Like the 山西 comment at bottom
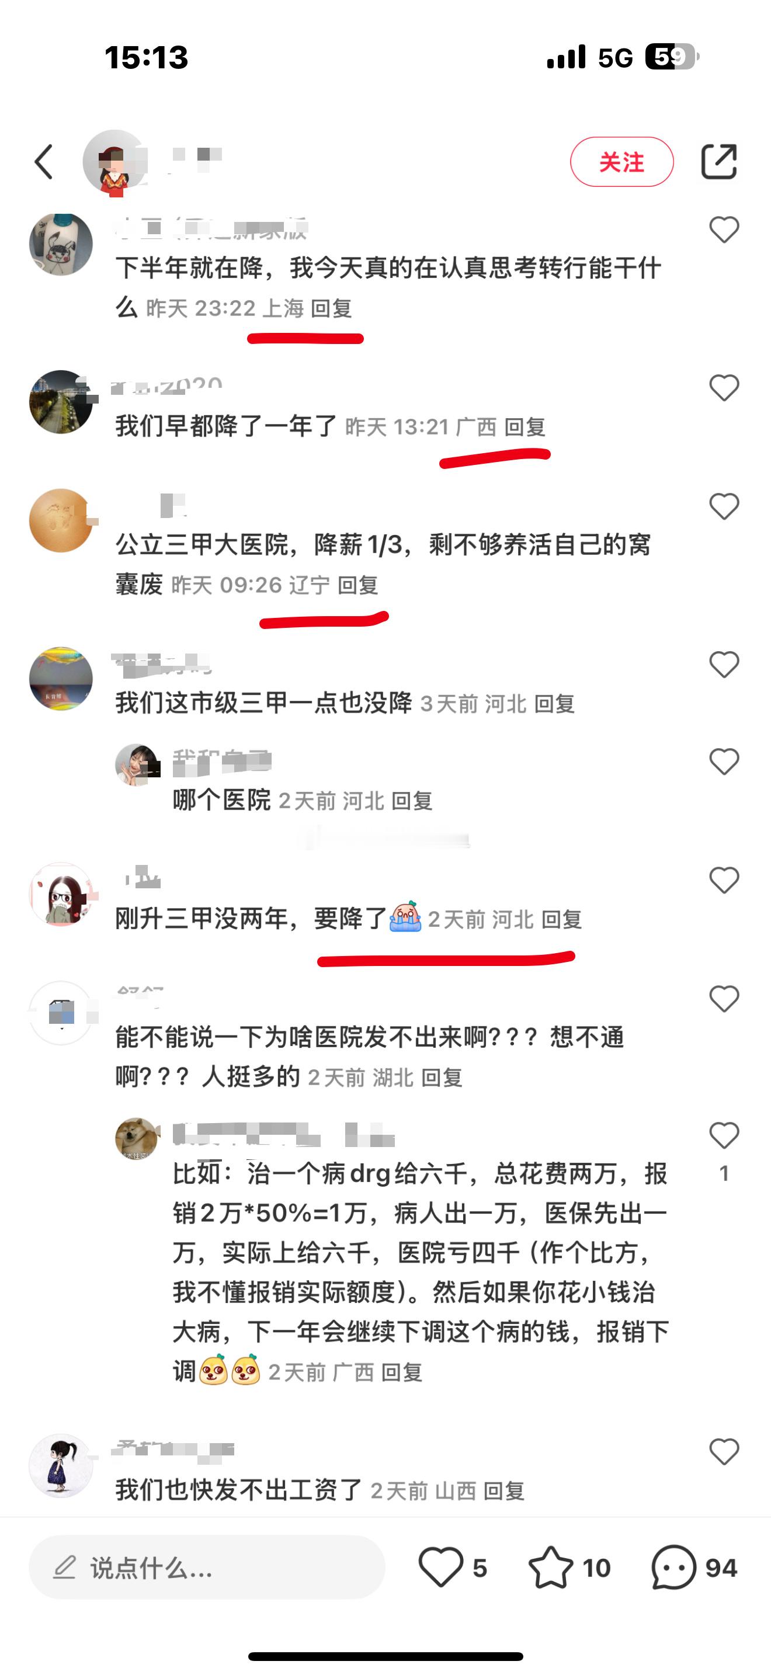Viewport: 771px width, 1675px height. [x=724, y=1451]
